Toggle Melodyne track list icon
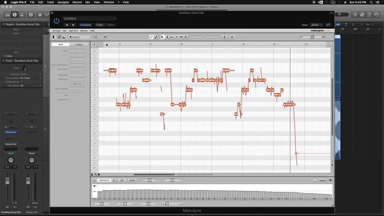This screenshot has height=216, width=384. pos(59,37)
